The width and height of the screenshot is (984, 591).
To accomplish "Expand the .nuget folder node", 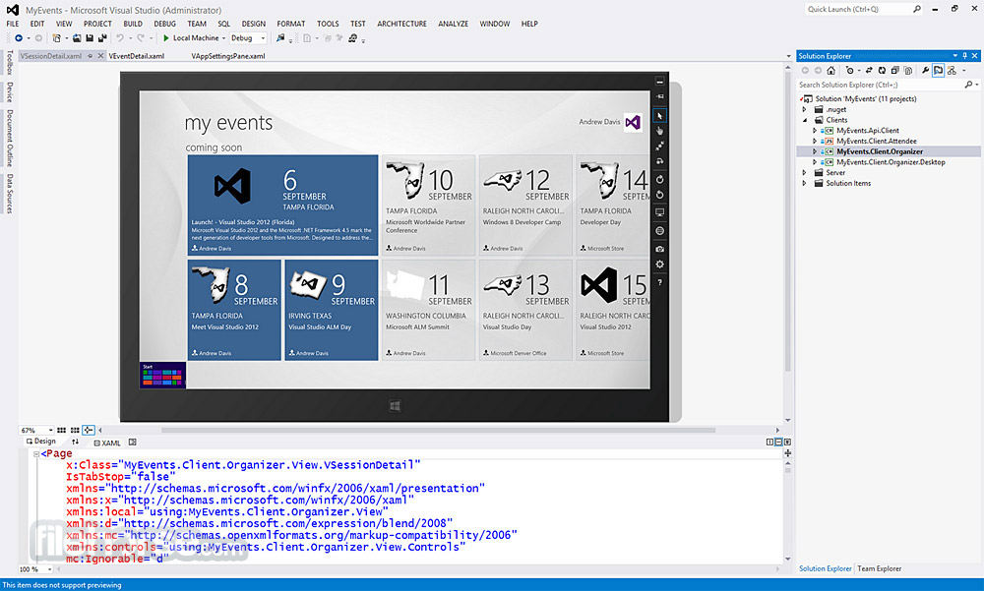I will tap(805, 110).
